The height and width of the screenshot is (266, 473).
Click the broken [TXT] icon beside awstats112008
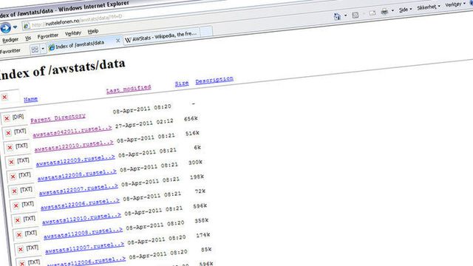26,234
